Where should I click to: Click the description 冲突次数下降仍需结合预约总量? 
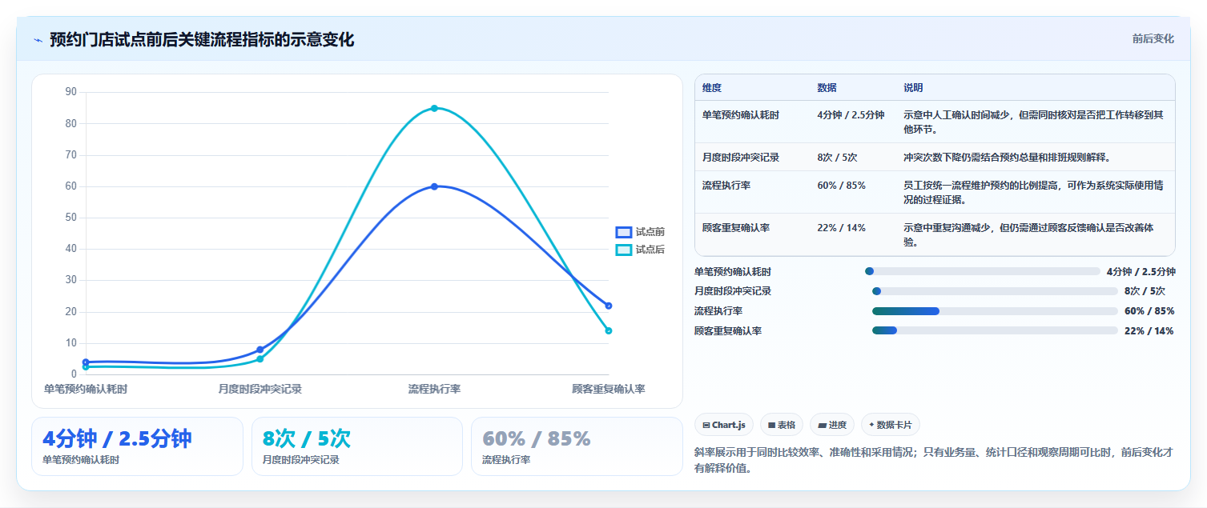[x=1007, y=157]
